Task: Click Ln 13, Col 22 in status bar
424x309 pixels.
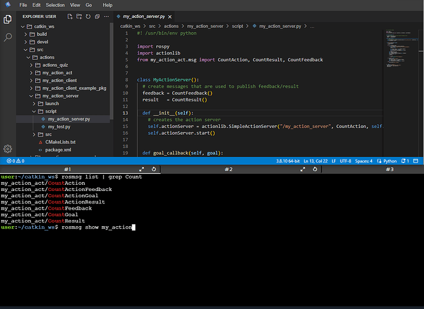Action: 315,161
